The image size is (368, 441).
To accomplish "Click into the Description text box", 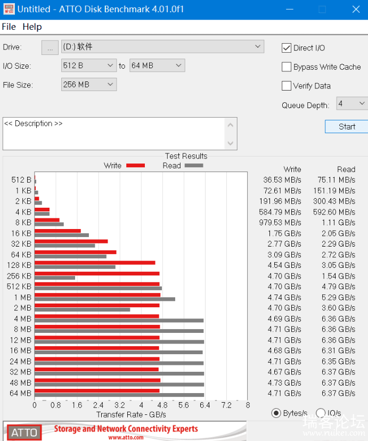I will point(113,134).
